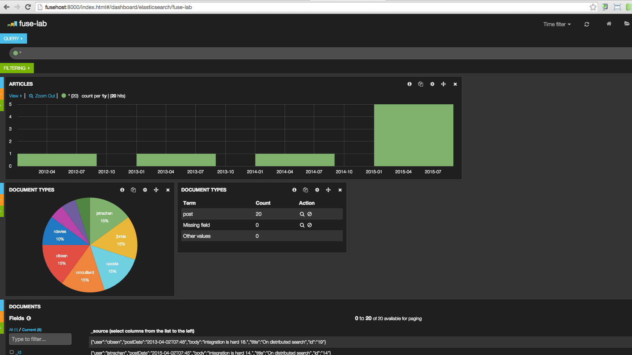Duplicate the table DOCUMENT TYPES panel

[306, 190]
